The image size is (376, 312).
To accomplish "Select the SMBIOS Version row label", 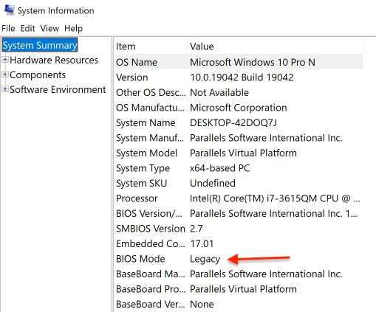I will pos(151,229).
